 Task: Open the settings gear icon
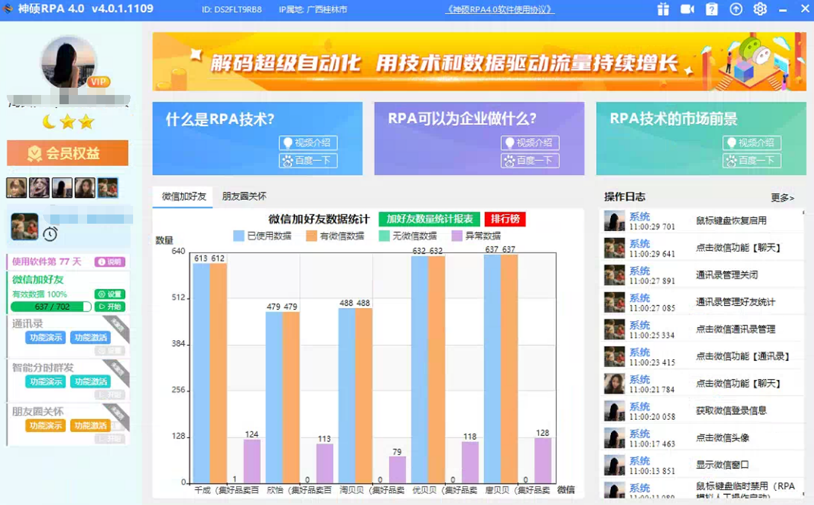760,9
